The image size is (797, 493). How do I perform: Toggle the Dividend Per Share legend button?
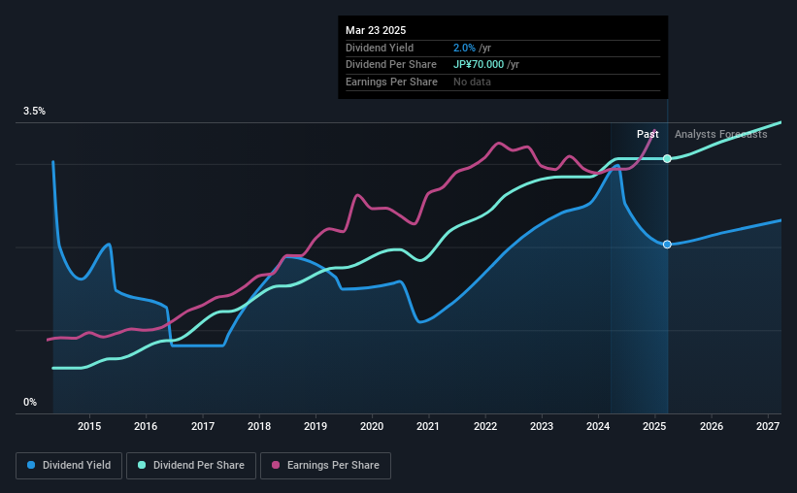click(x=191, y=466)
